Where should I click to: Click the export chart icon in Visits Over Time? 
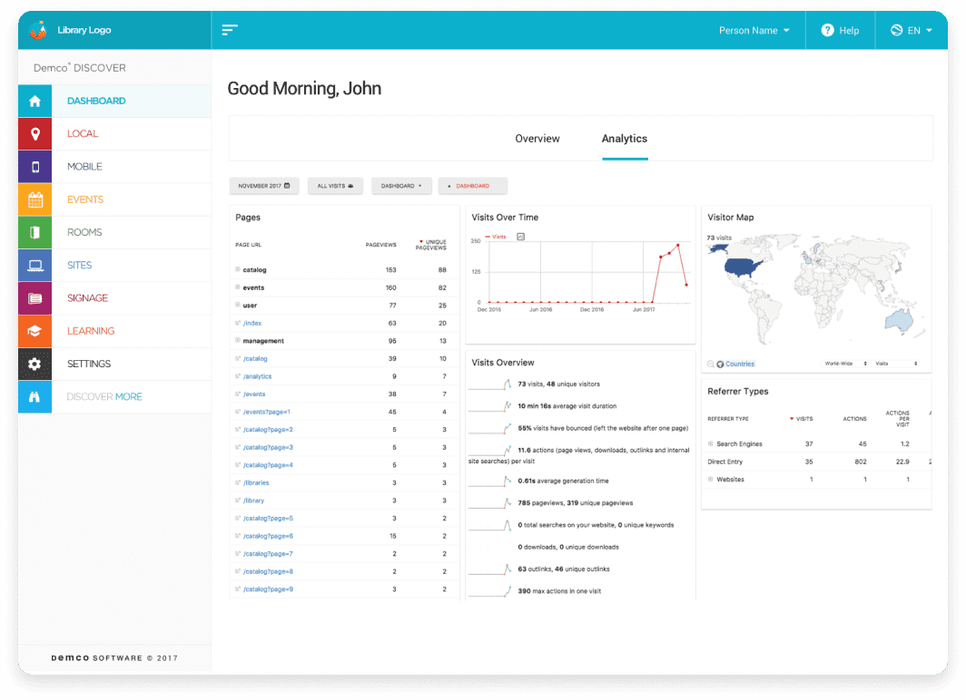point(520,237)
